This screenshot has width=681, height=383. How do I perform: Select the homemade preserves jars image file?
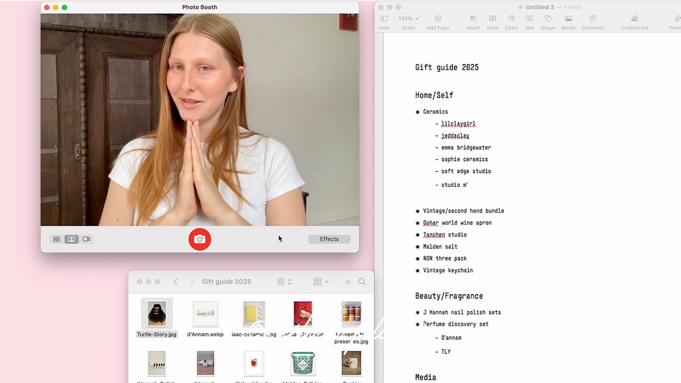351,314
